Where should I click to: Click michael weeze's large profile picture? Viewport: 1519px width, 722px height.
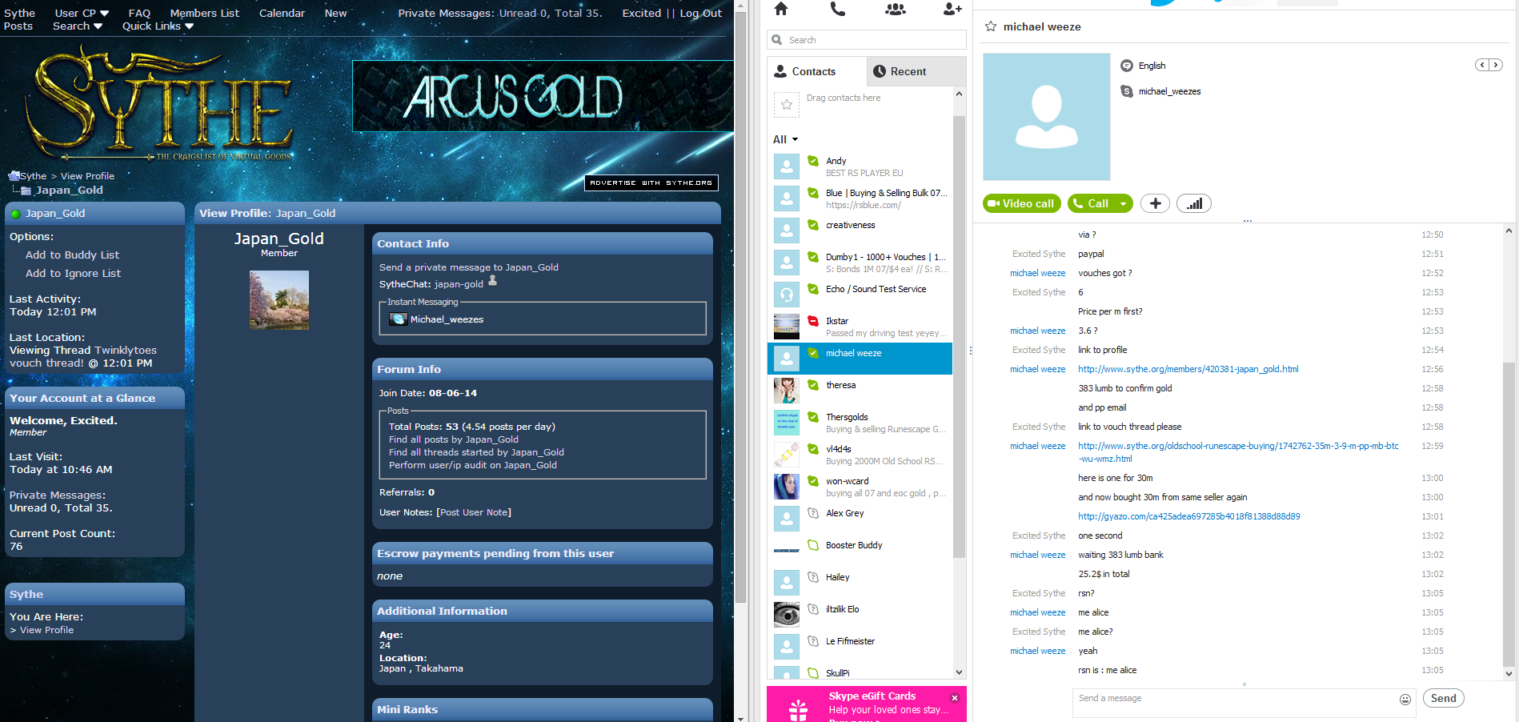click(1047, 117)
